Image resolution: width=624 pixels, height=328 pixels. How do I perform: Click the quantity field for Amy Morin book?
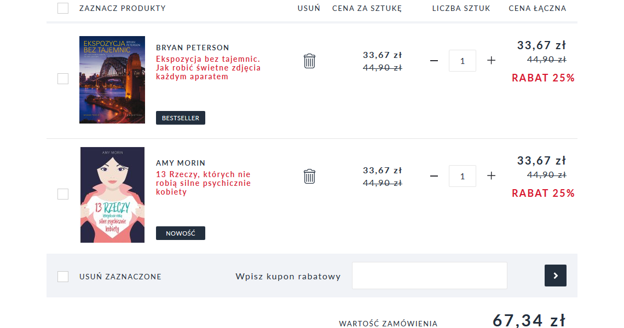[463, 176]
